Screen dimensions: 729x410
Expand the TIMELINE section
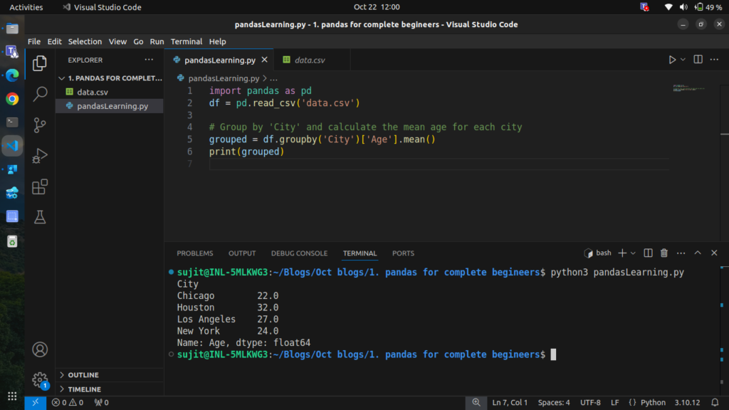pyautogui.click(x=83, y=389)
